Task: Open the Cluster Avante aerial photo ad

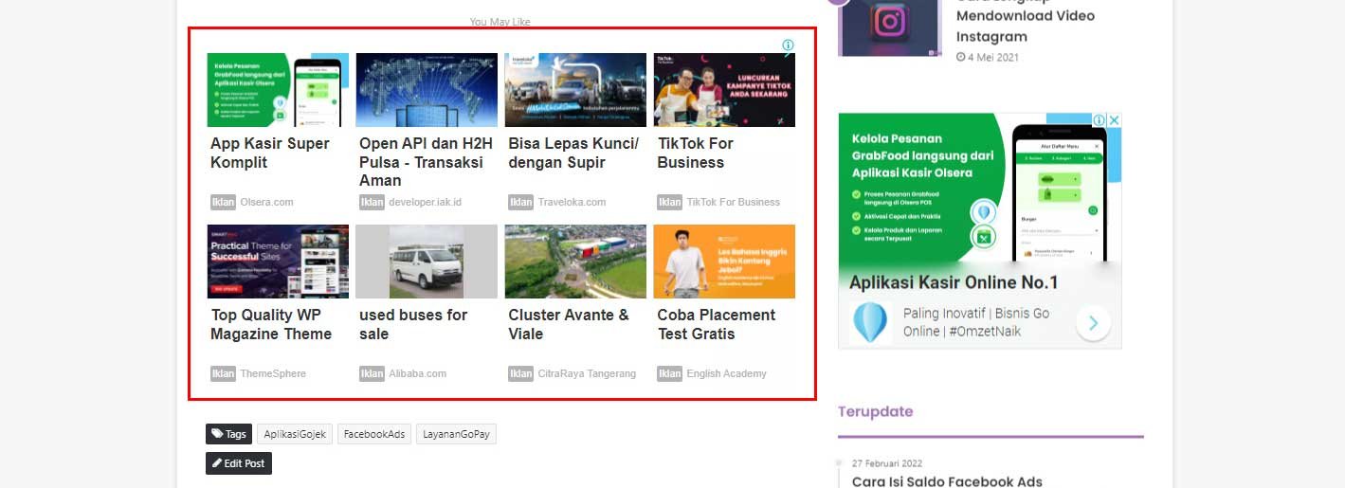Action: click(575, 262)
